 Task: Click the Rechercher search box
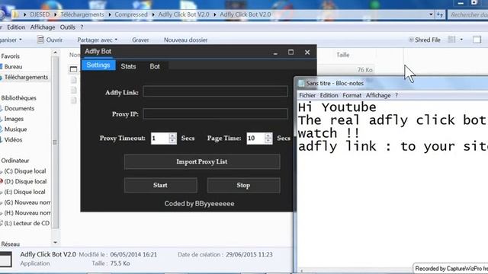point(467,14)
